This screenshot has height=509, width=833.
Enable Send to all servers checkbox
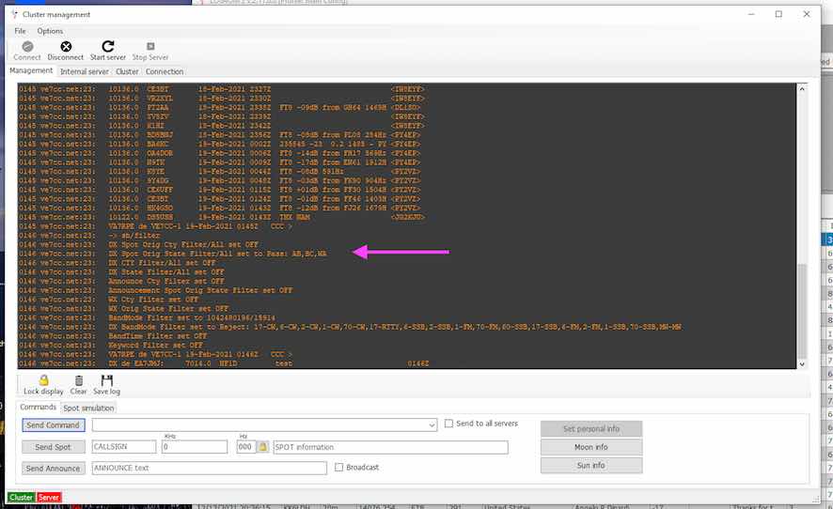(x=448, y=424)
